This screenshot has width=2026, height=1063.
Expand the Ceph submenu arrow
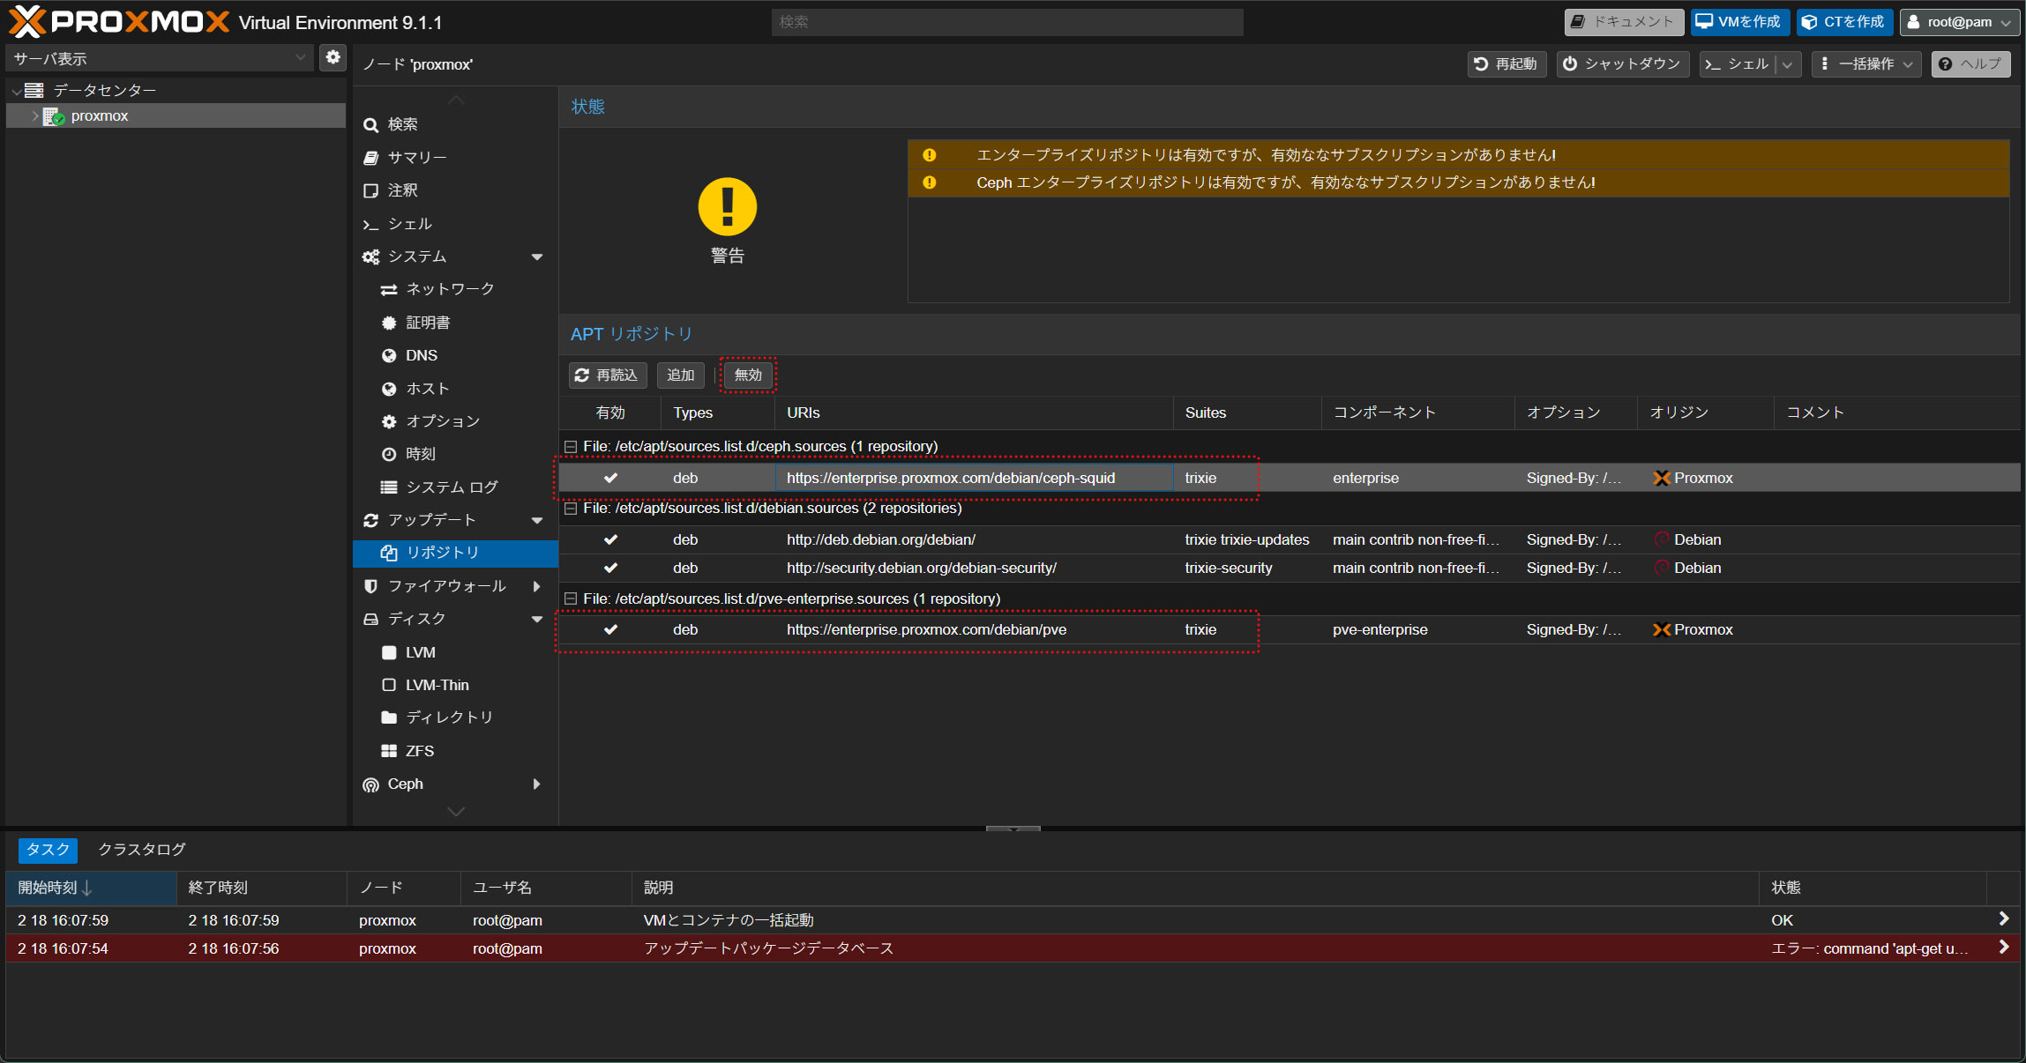[x=536, y=784]
